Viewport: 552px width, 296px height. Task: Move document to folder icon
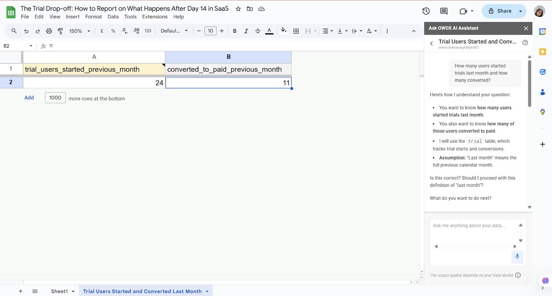tap(250, 8)
